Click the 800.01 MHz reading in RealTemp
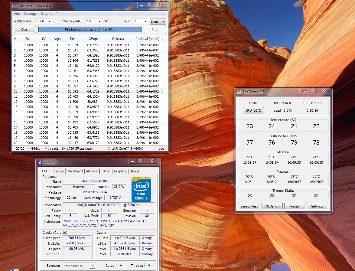Screen dimensions: 355x271 [x=282, y=103]
